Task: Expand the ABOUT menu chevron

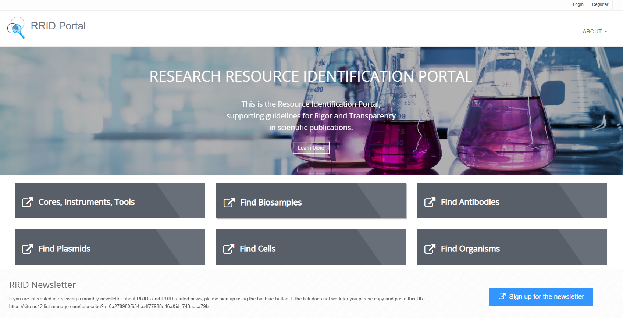Action: click(606, 32)
